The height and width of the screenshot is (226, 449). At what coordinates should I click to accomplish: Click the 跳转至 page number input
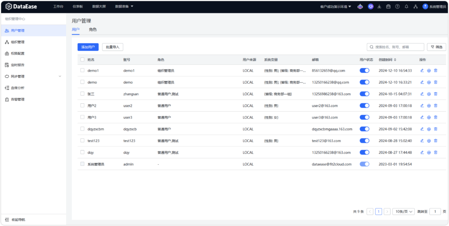click(x=435, y=211)
